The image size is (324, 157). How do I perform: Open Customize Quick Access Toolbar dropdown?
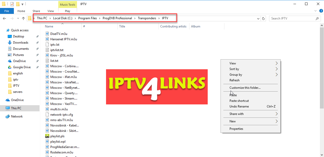click(x=23, y=4)
